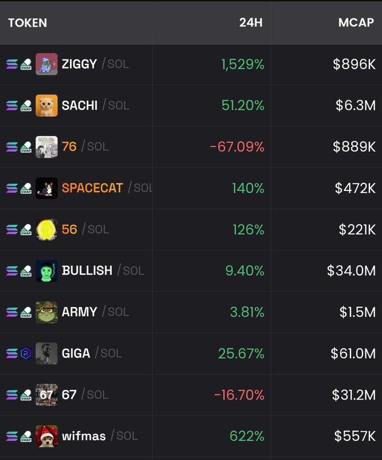Click the yellow 56 token avatar
382x460 pixels.
pos(47,229)
